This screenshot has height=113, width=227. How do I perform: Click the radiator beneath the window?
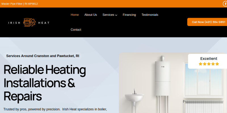[203, 107]
